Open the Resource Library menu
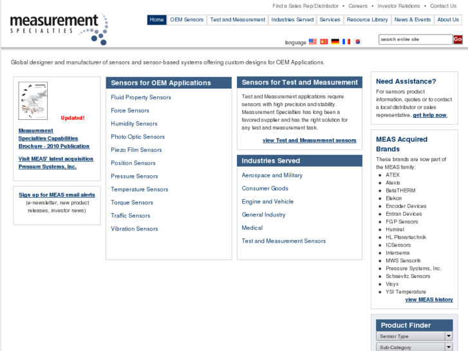The width and height of the screenshot is (468, 351). (x=367, y=20)
